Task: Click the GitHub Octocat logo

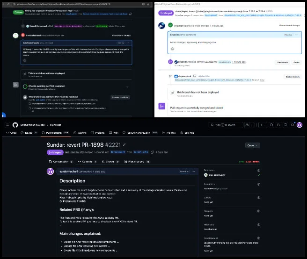Action: click(x=15, y=125)
